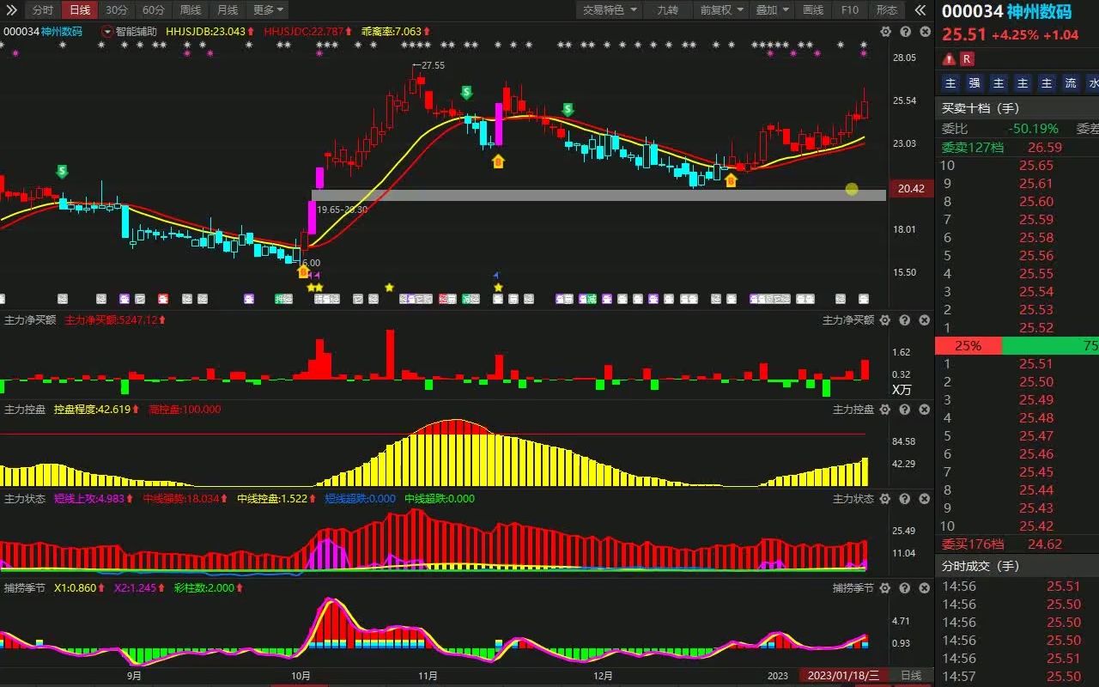The width and height of the screenshot is (1099, 687).
Task: Click yellow dot on gray support band
Action: tap(851, 189)
